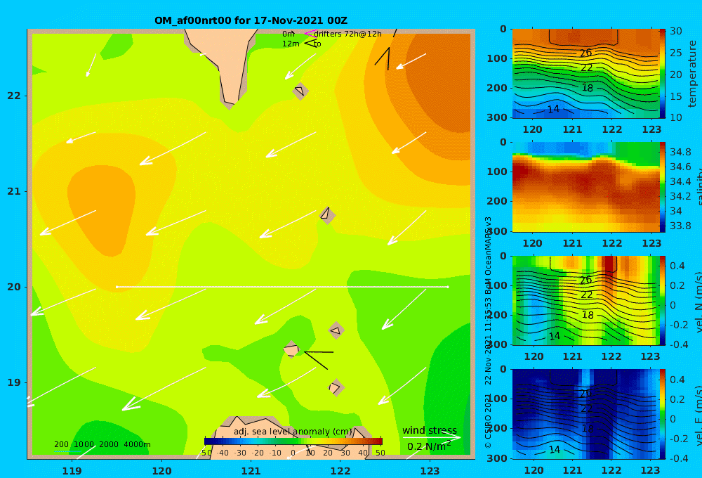Click the magenta drifter marker in the legend
Image resolution: width=702 pixels, height=478 pixels.
[310, 33]
